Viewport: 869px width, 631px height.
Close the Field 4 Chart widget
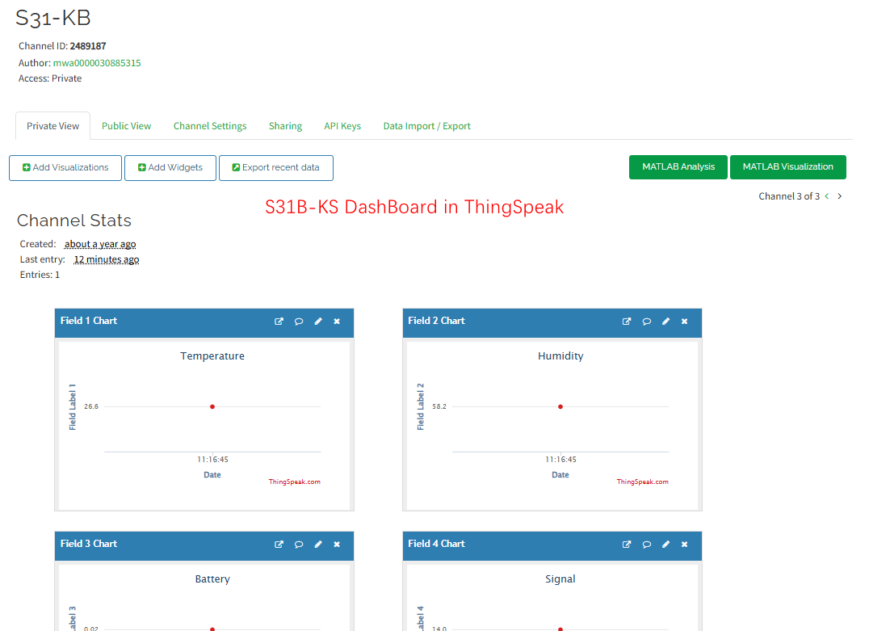[685, 545]
